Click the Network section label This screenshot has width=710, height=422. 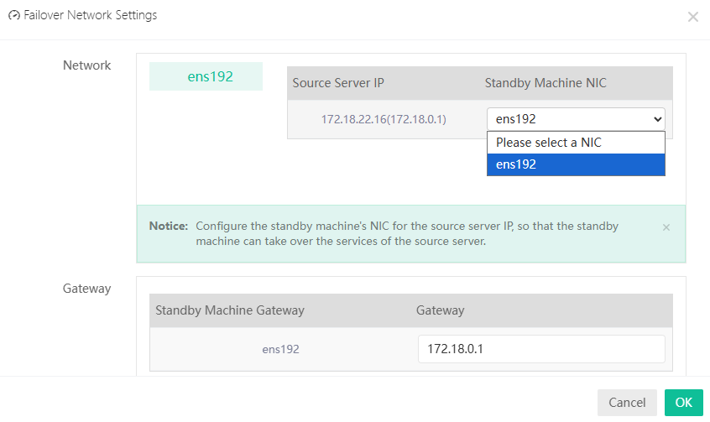point(86,65)
